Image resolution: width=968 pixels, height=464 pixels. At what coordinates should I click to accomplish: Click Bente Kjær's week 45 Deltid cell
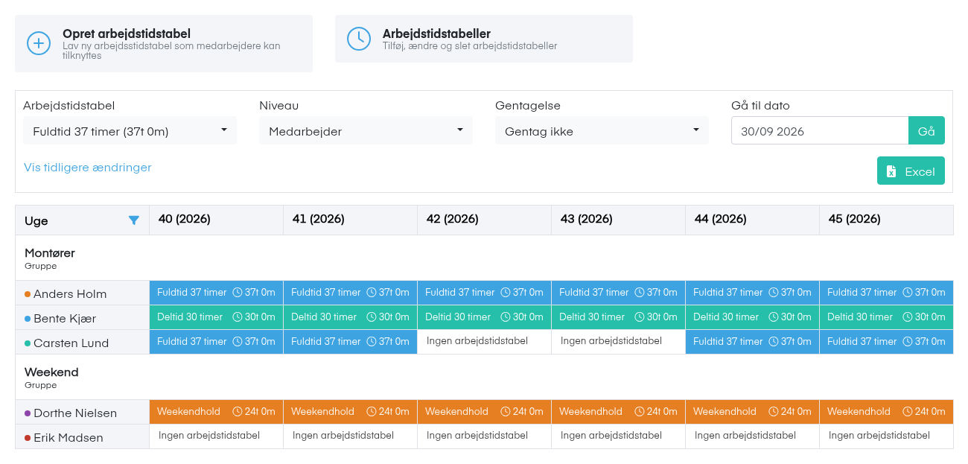tap(886, 317)
